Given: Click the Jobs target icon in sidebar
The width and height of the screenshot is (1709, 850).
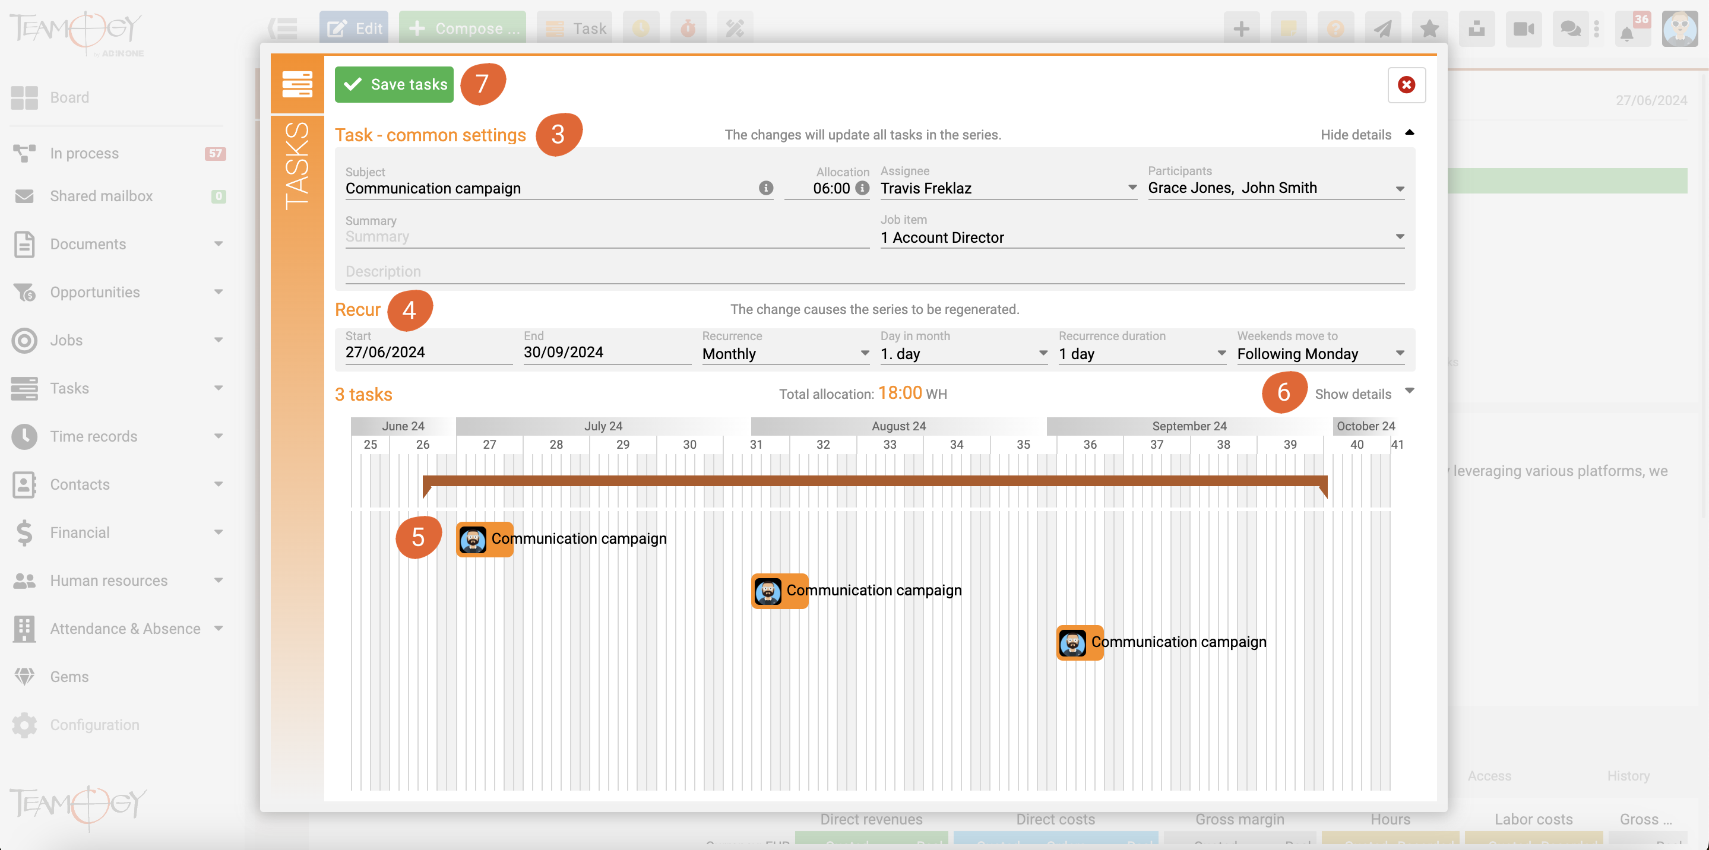Looking at the screenshot, I should [x=24, y=340].
